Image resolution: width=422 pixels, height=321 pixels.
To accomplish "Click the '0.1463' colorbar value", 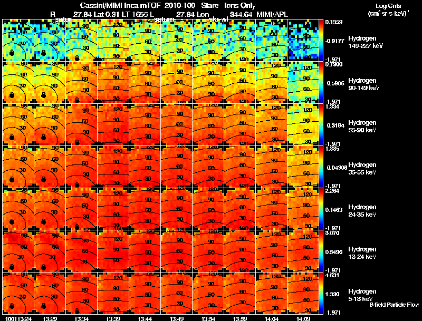I will pyautogui.click(x=334, y=210).
